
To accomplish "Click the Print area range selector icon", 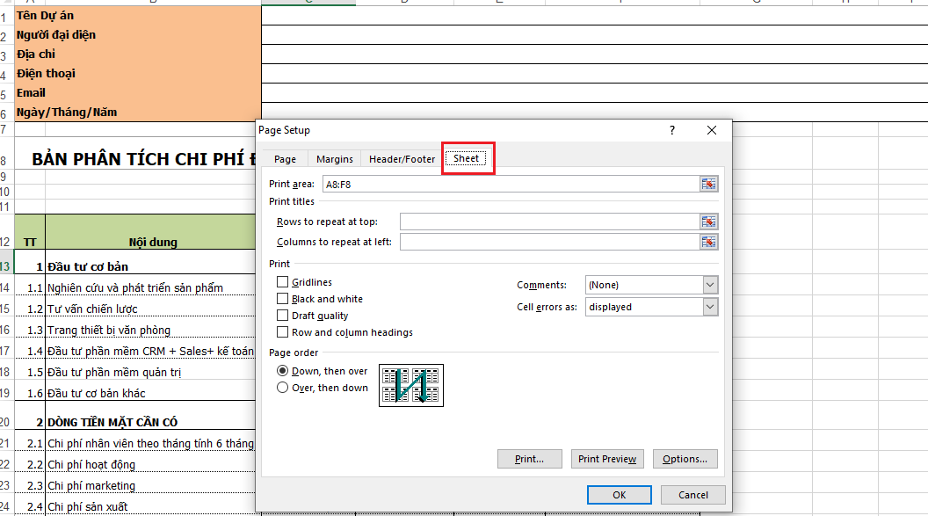I will coord(708,184).
